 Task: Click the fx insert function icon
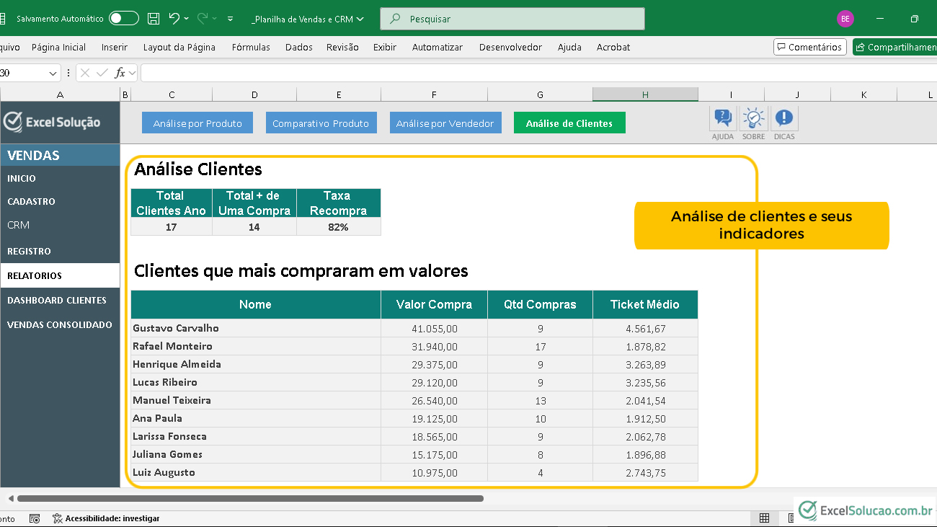click(x=120, y=73)
